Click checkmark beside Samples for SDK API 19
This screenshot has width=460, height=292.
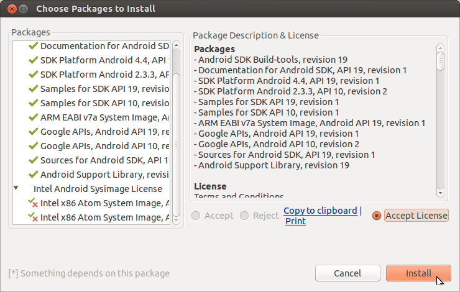click(x=33, y=89)
